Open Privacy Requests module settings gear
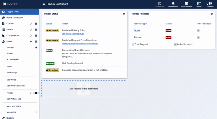 coord(212,14)
